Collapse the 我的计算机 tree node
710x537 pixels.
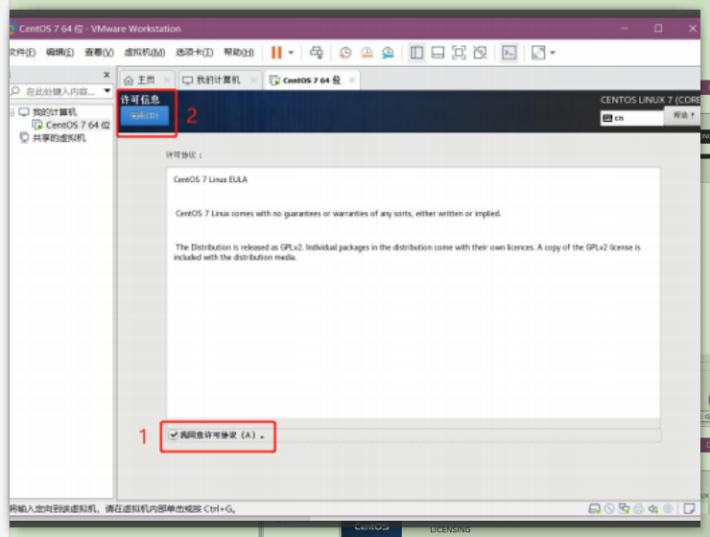(12, 112)
